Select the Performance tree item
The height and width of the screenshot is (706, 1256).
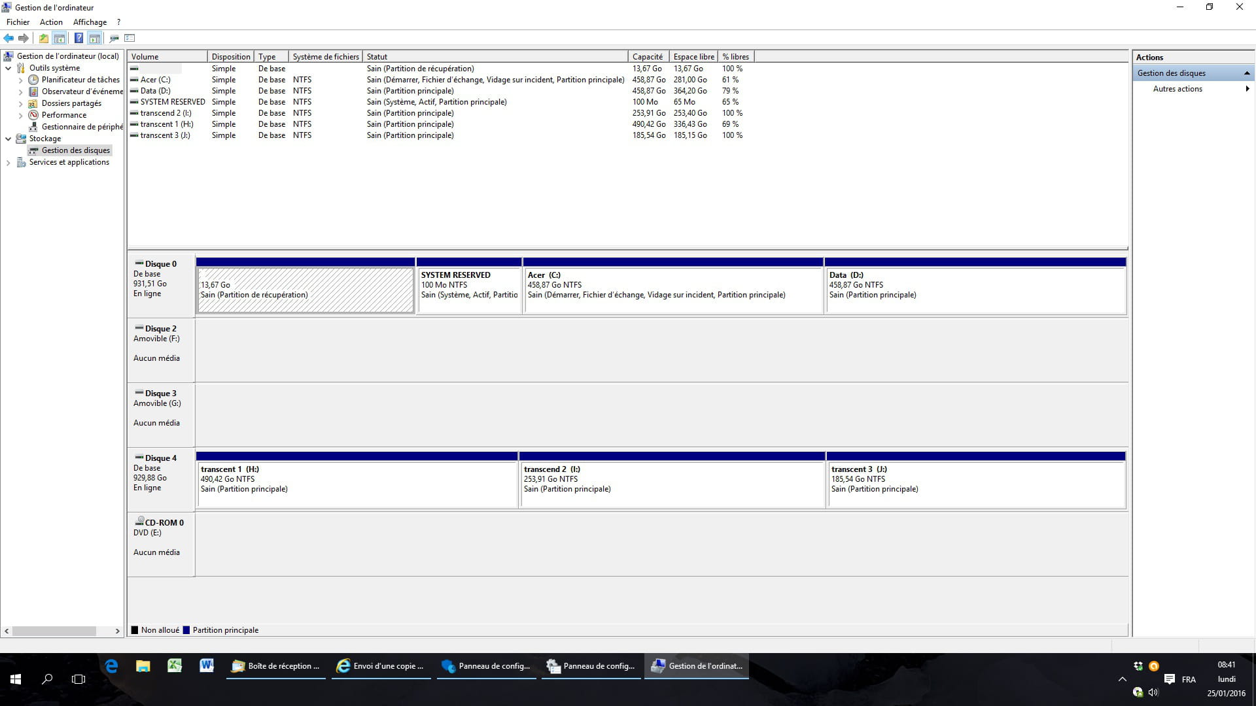63,115
